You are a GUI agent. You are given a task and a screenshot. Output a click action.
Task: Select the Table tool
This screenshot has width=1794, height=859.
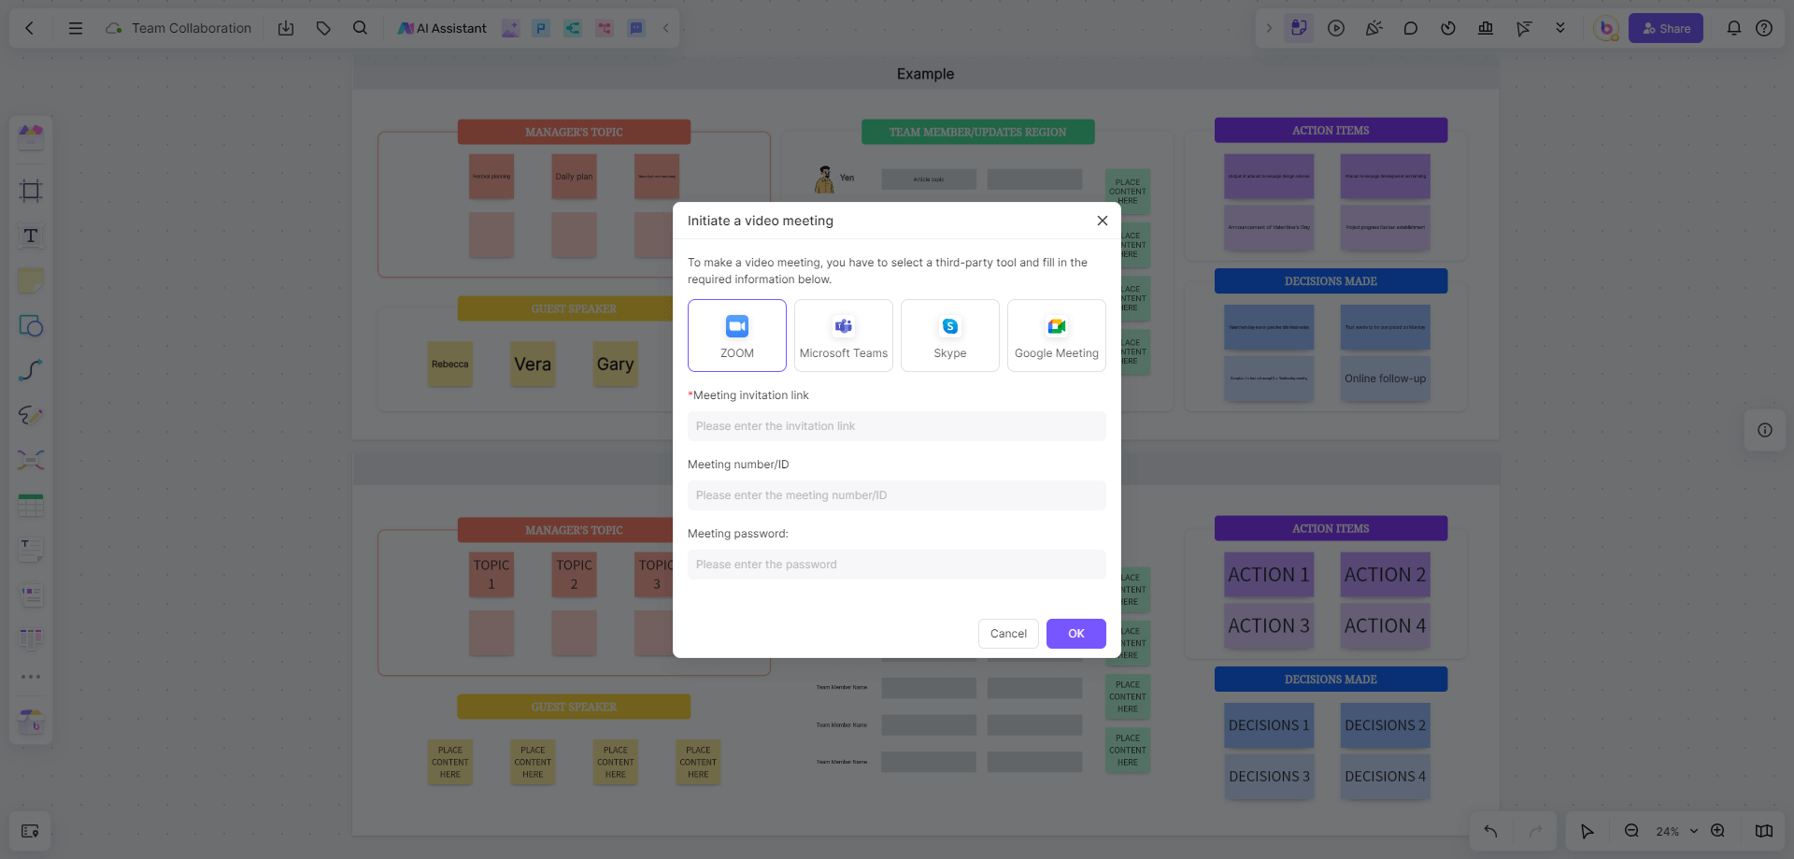click(x=31, y=506)
